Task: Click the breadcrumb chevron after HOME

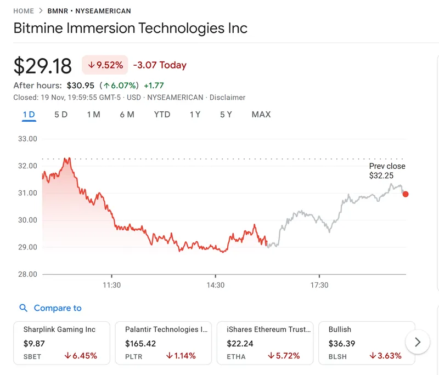Action: (x=41, y=10)
